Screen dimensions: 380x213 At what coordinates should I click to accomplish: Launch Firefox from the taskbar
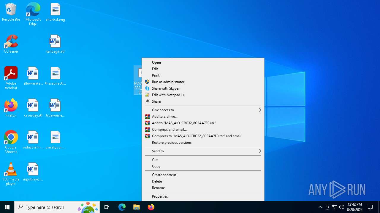pos(151,207)
